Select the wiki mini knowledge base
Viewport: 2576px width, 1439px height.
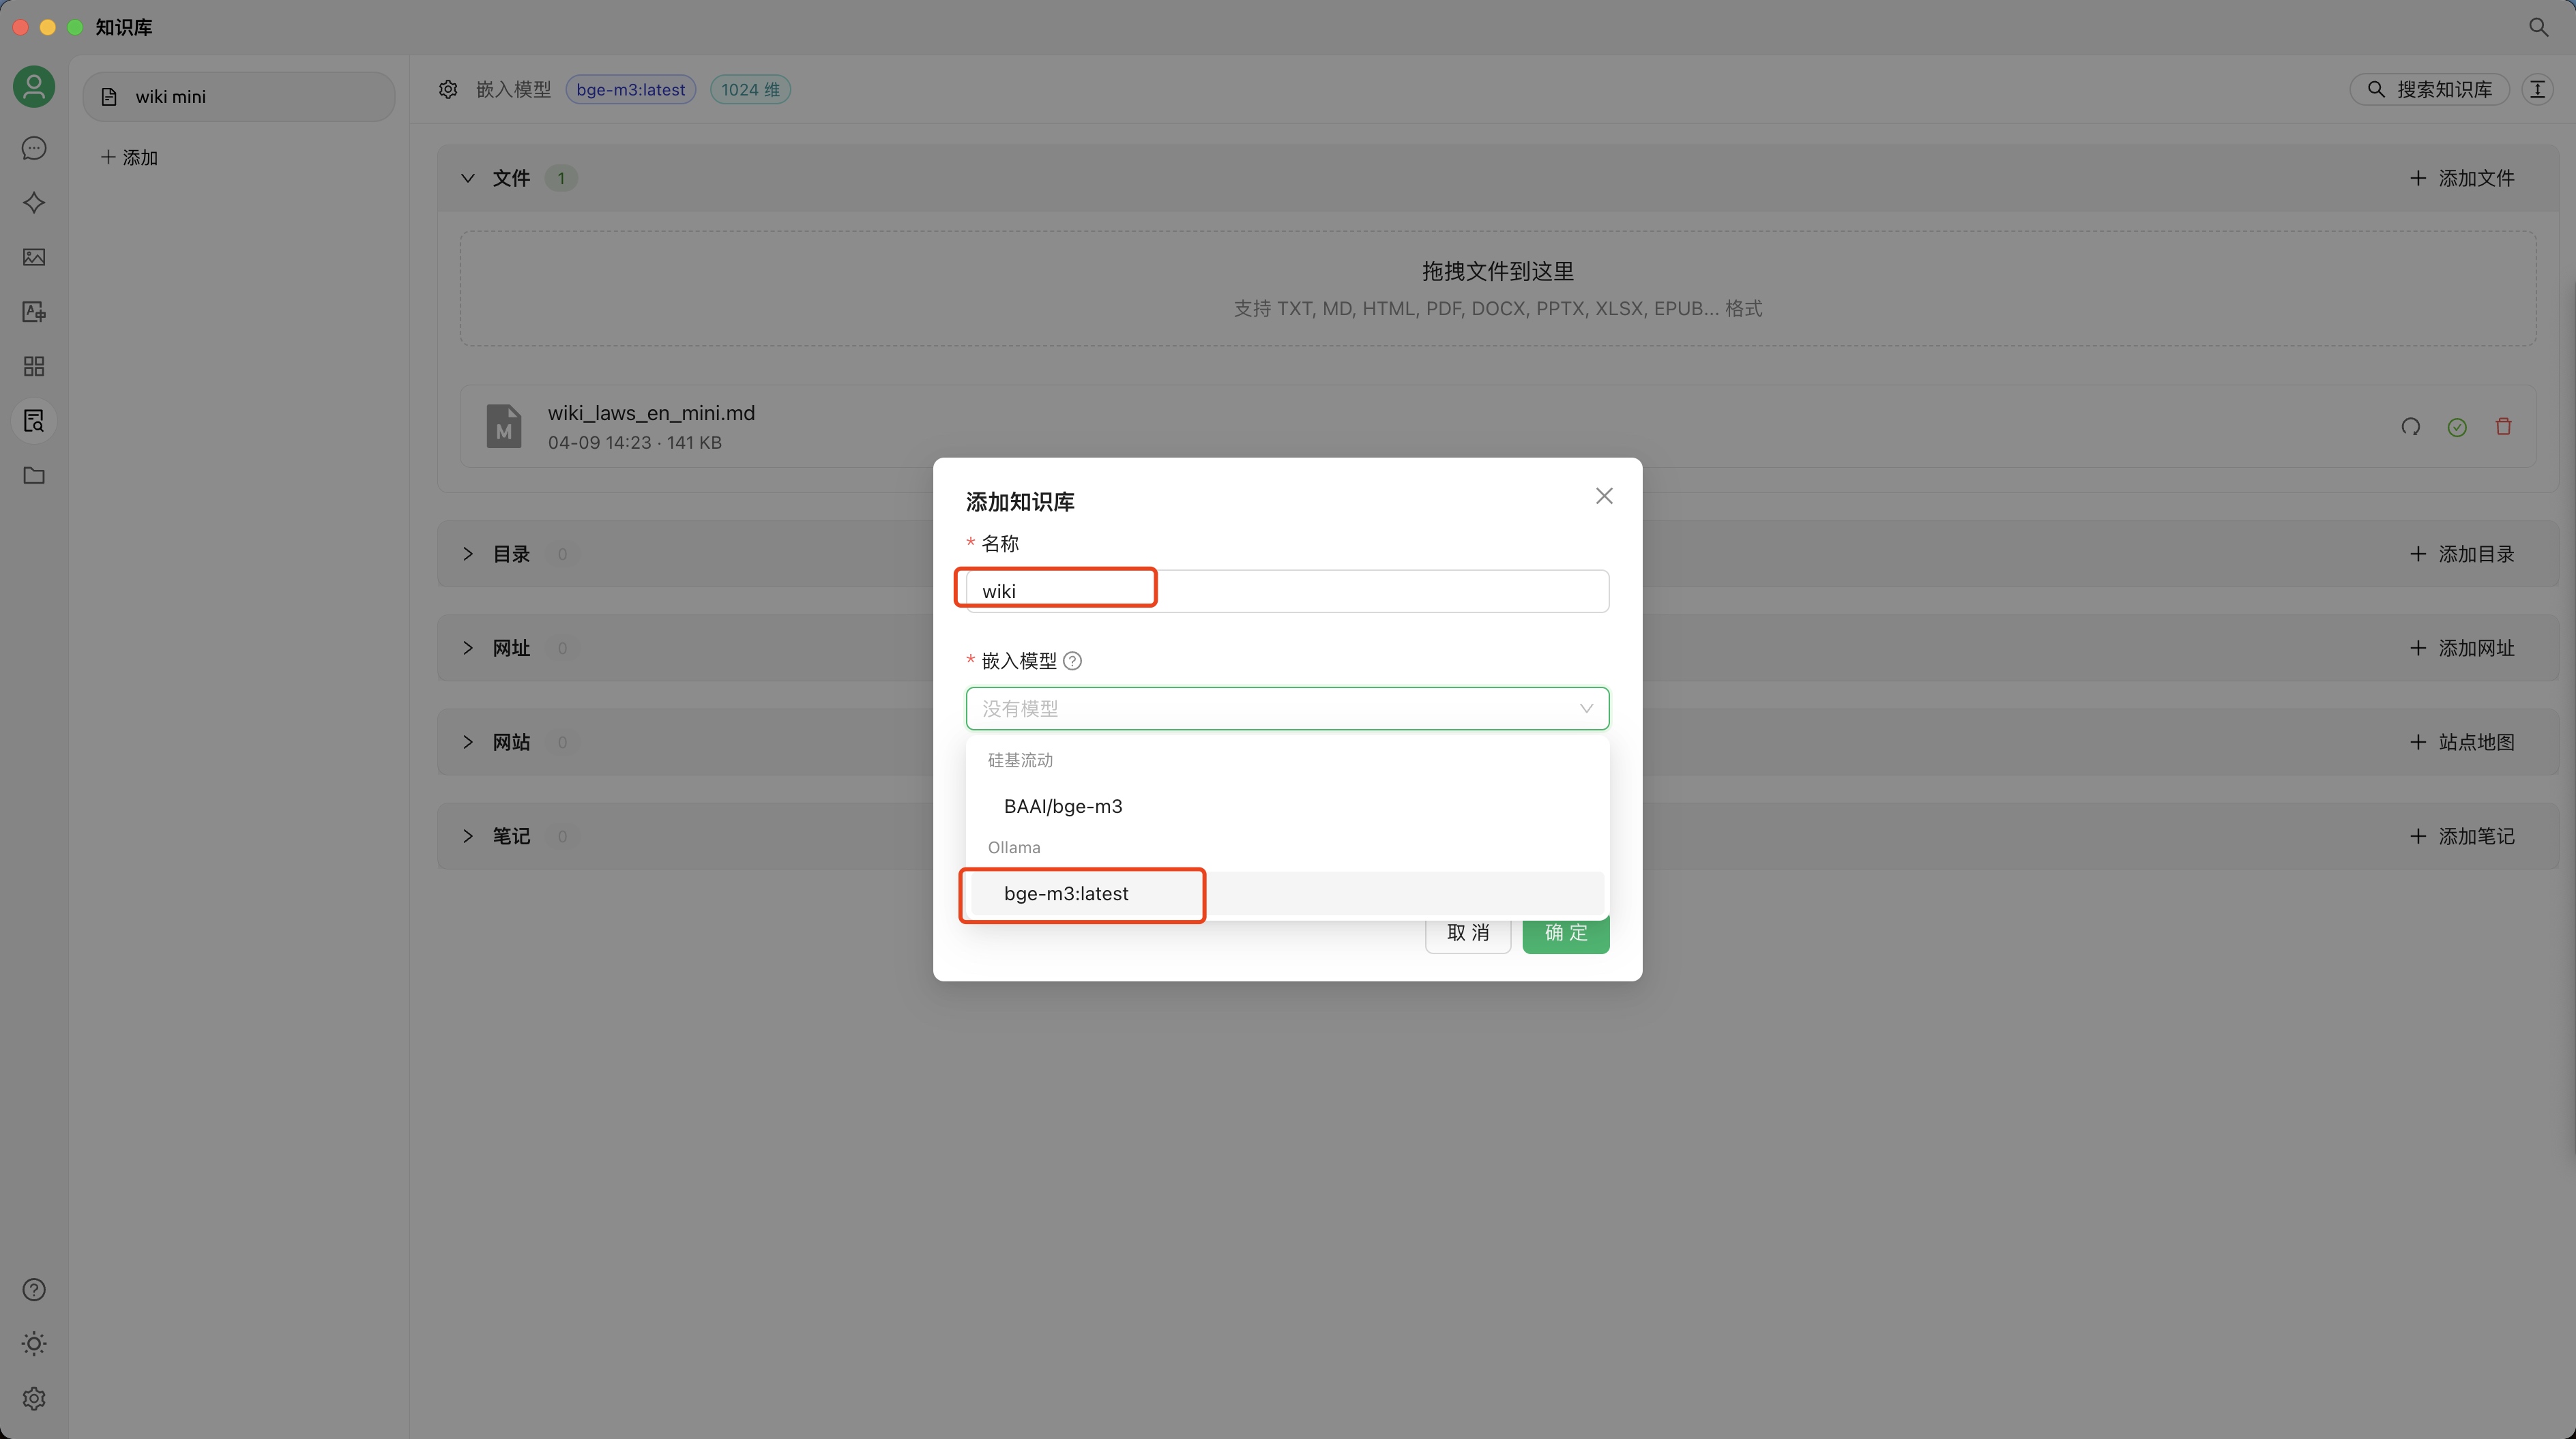coord(239,97)
